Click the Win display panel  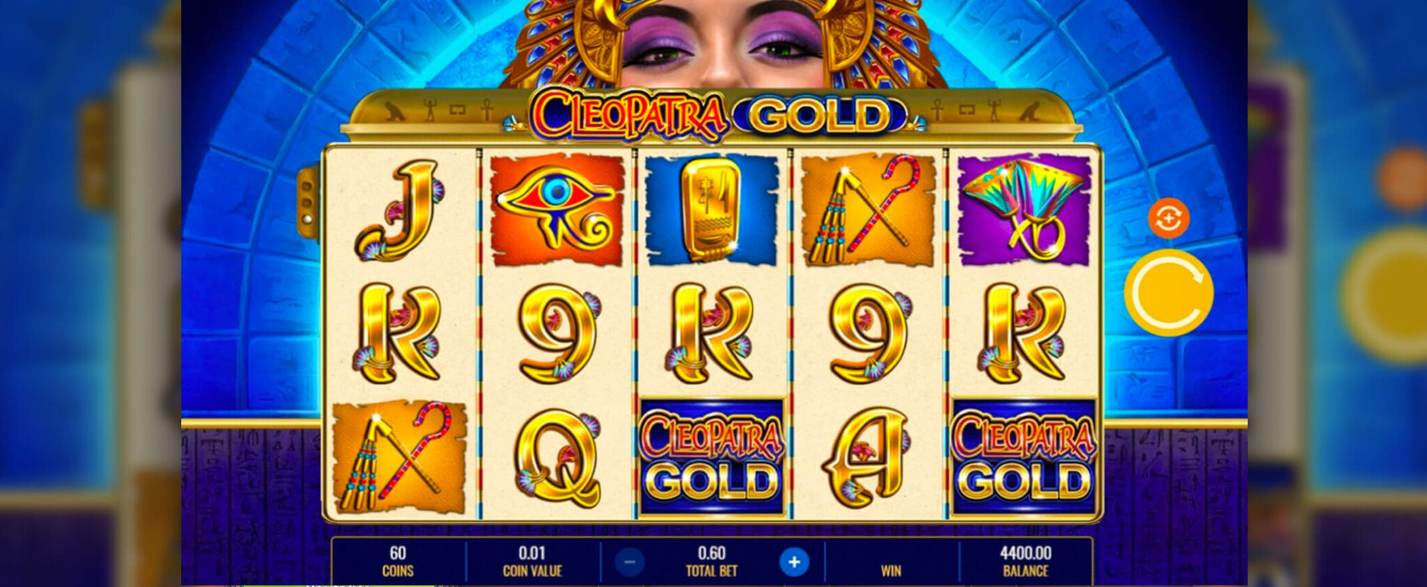pyautogui.click(x=891, y=562)
